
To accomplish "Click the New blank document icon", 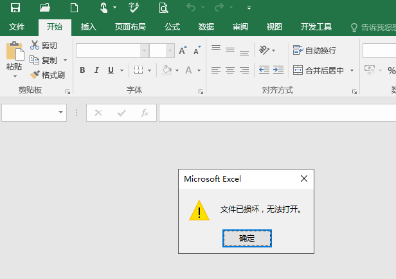I will (74, 8).
